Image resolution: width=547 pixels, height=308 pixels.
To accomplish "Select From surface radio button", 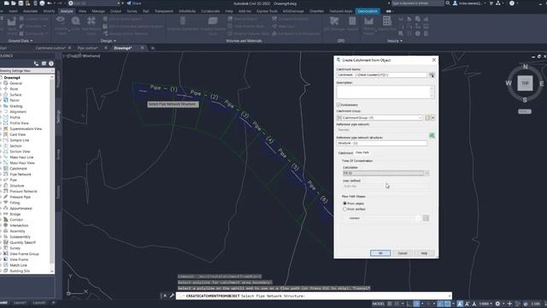I will point(344,209).
